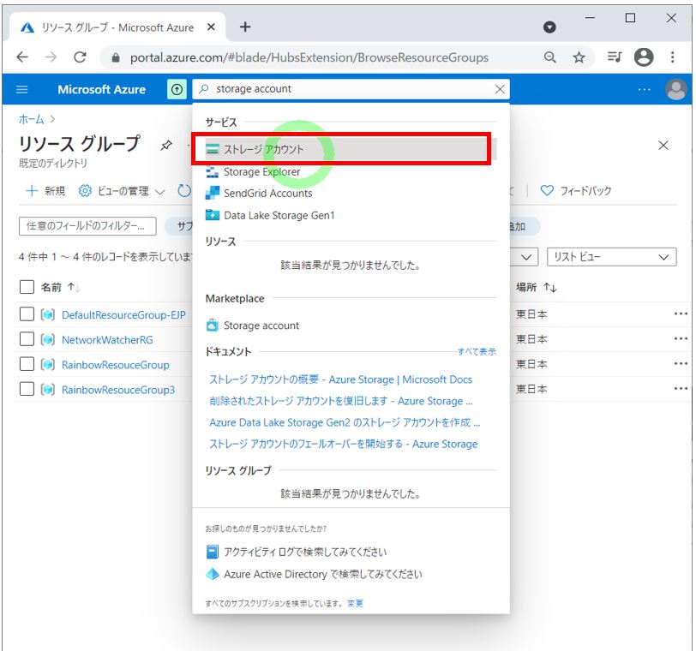Click フィードバック button
Screen dimensions: 696x651
pyautogui.click(x=576, y=191)
